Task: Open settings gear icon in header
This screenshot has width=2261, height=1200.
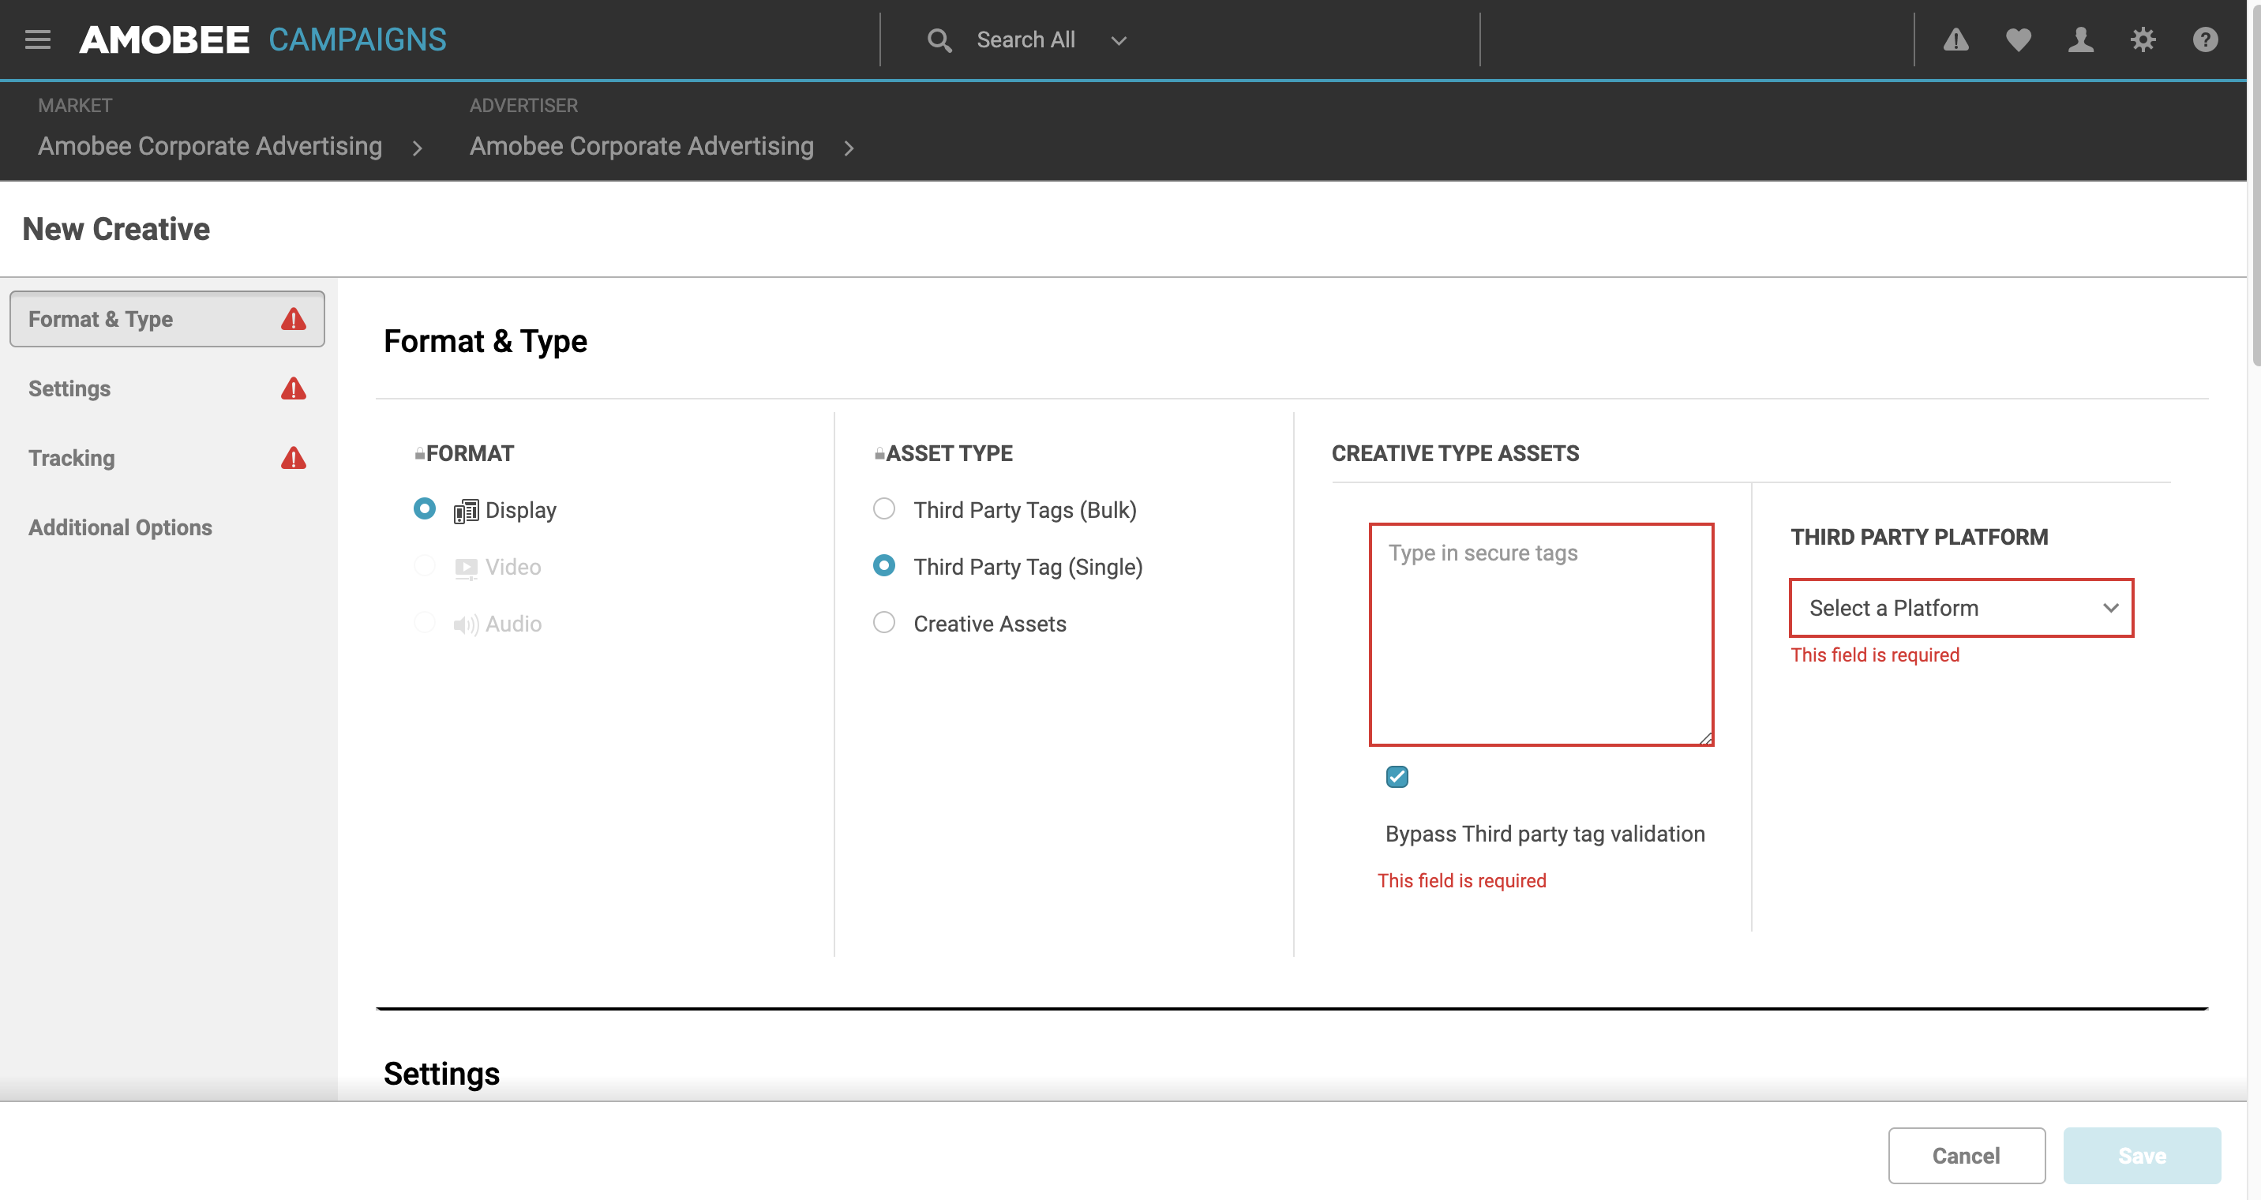Action: [x=2143, y=39]
